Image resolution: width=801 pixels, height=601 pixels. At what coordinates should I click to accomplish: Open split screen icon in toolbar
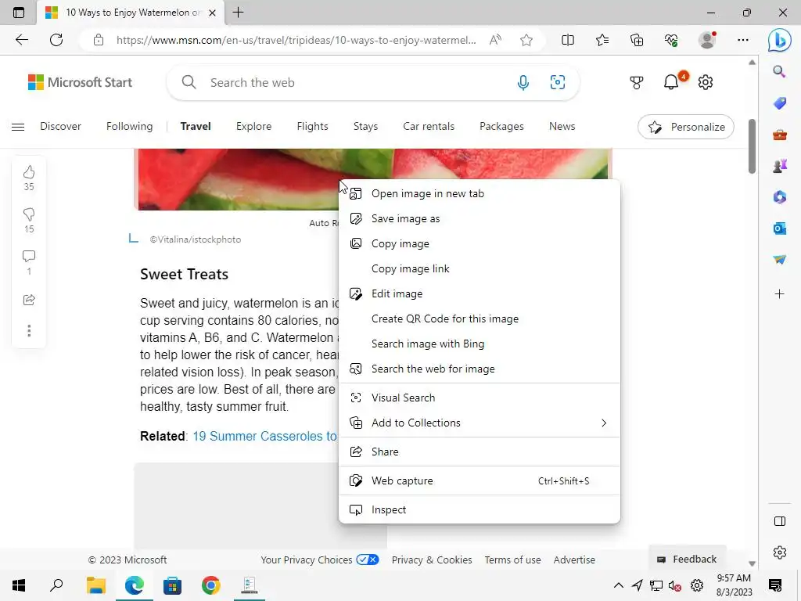tap(568, 40)
